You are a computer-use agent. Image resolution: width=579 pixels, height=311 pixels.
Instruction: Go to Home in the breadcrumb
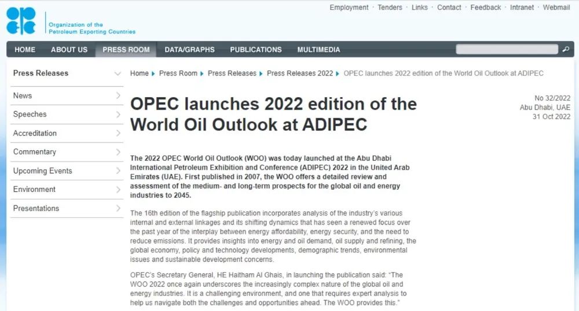139,73
